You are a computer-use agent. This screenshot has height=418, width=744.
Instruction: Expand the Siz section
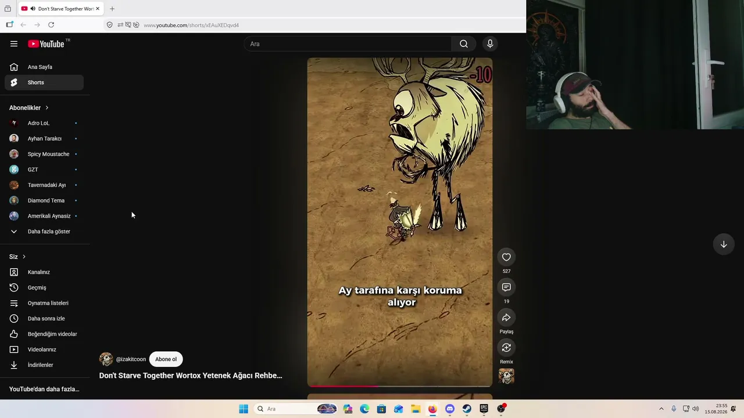click(x=17, y=257)
